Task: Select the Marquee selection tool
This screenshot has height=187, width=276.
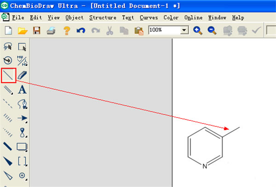Action: tap(22, 46)
